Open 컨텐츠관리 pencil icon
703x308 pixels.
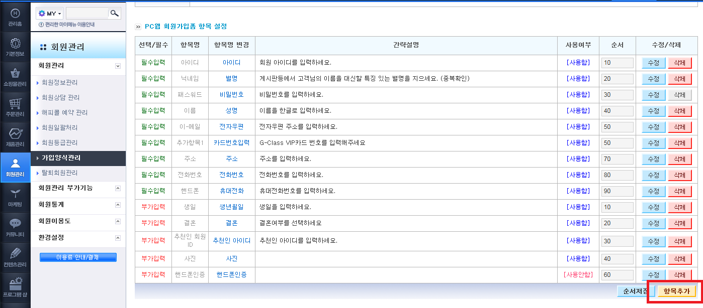coord(15,258)
